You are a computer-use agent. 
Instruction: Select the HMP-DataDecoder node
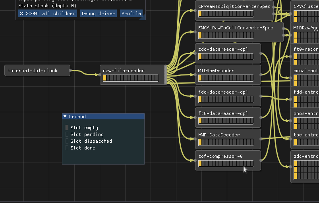coord(228,139)
